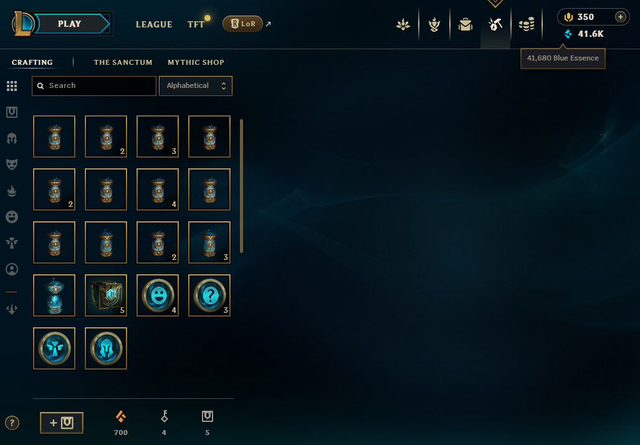
Task: Open the TFT menu item
Action: 196,24
